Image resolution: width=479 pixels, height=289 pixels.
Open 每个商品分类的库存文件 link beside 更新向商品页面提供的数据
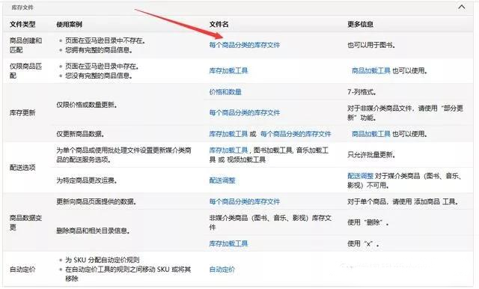(x=245, y=201)
